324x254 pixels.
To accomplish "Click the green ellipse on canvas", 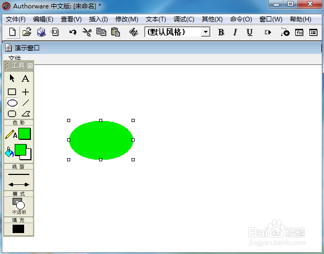I will [x=101, y=140].
